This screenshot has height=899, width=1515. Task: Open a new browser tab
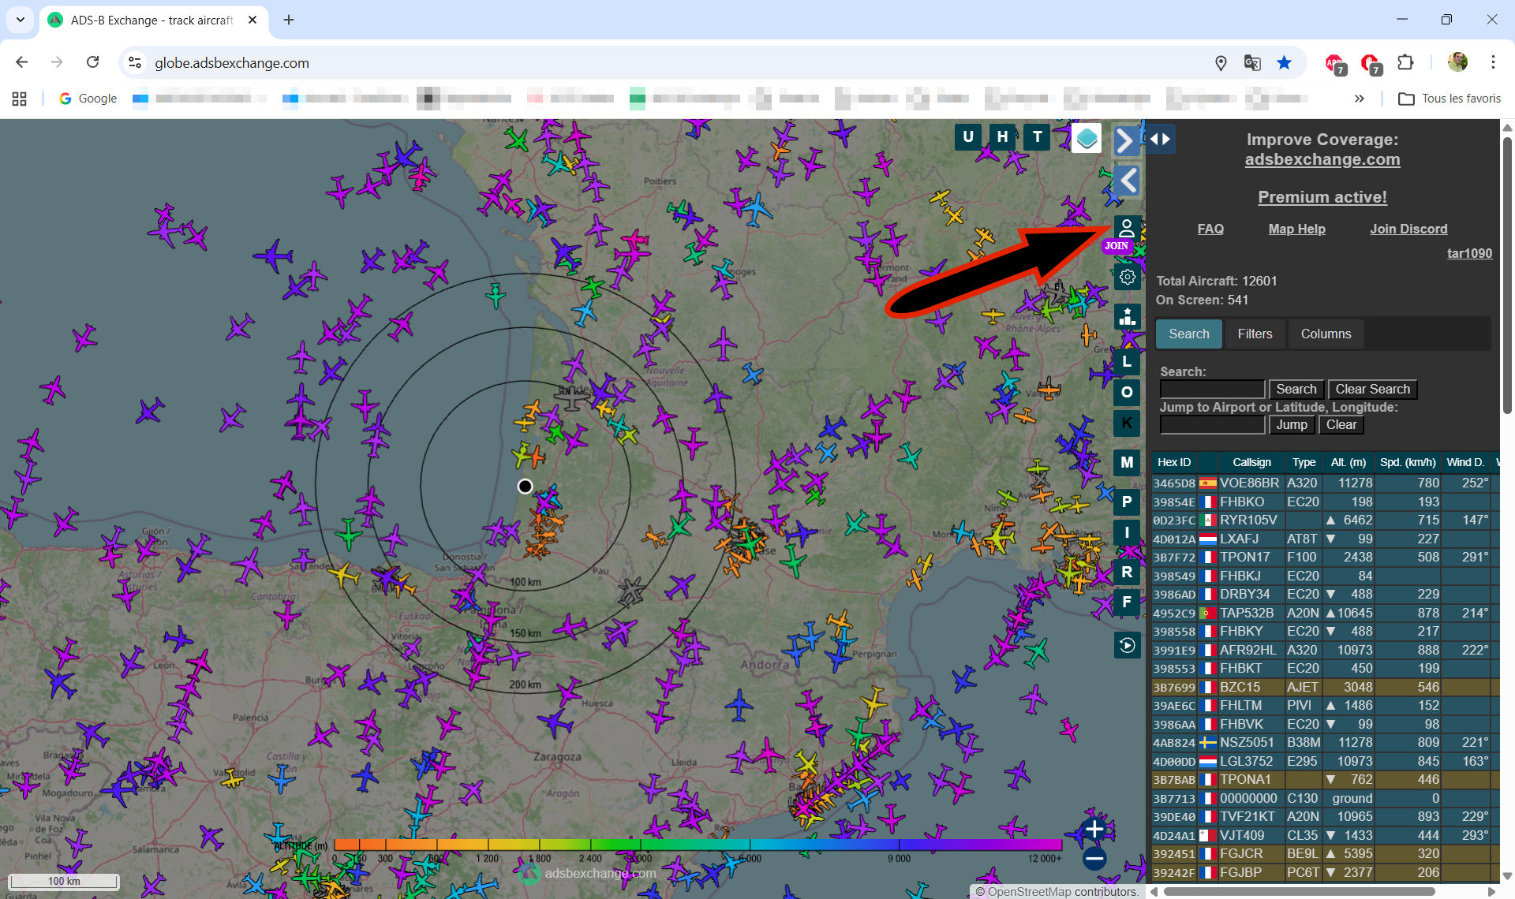click(289, 20)
